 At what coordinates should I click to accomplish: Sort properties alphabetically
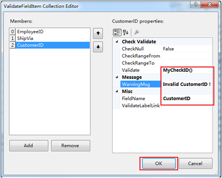coord(126,32)
